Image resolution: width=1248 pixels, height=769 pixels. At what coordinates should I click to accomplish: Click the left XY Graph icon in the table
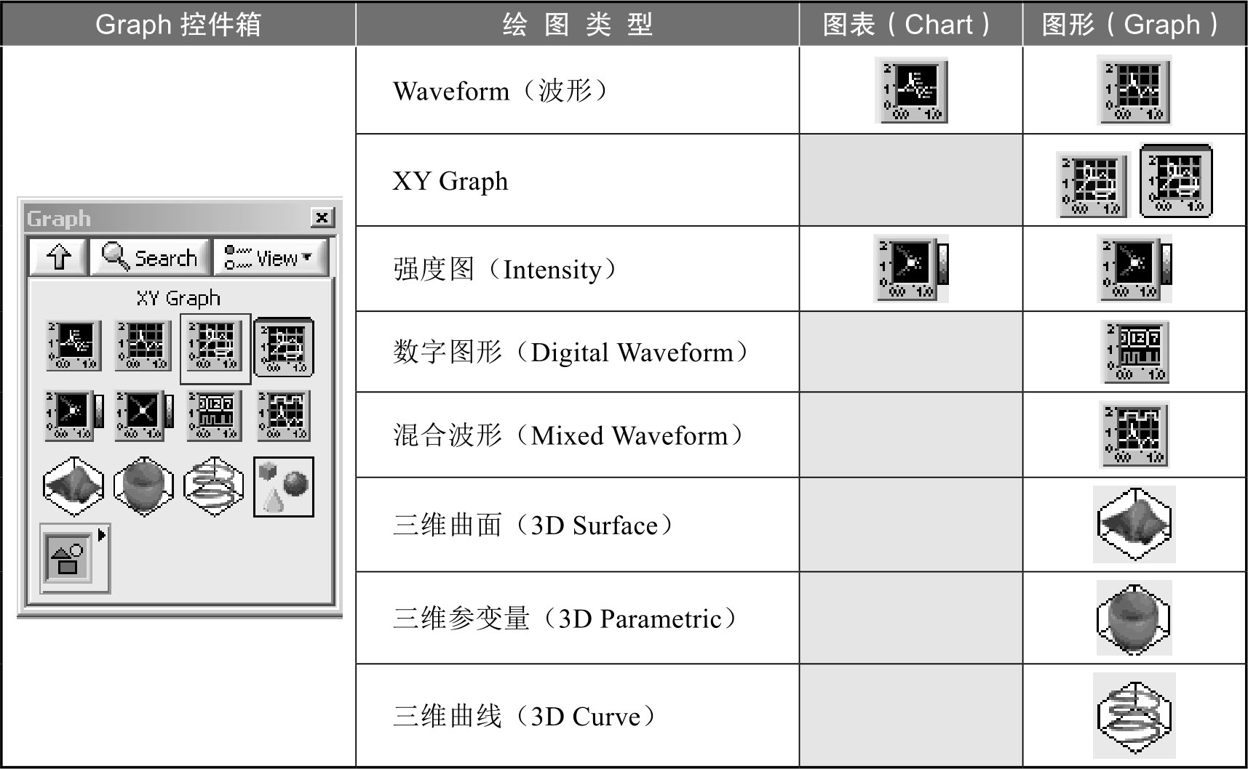click(x=1092, y=185)
